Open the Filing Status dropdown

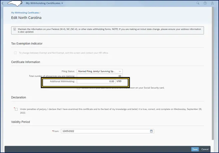100,71
